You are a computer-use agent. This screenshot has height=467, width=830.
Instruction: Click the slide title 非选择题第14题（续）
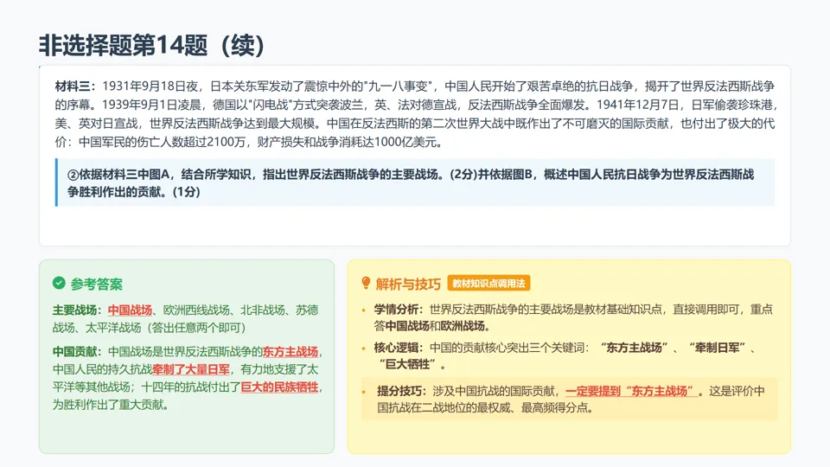pyautogui.click(x=152, y=45)
